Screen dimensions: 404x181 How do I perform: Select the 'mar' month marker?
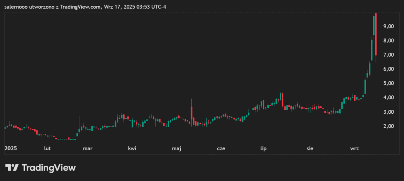[88, 149]
